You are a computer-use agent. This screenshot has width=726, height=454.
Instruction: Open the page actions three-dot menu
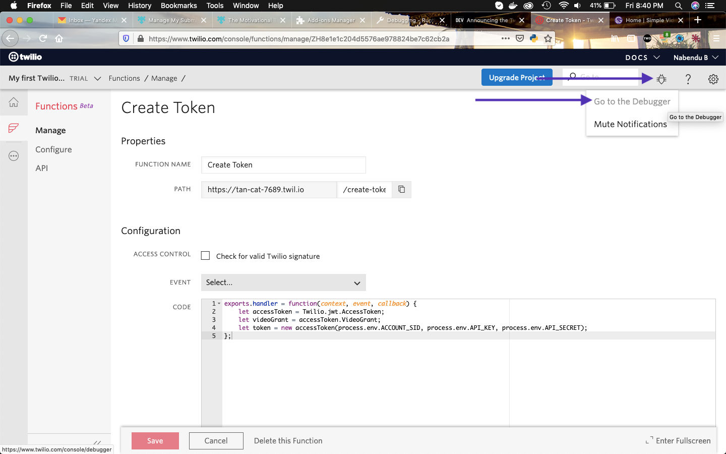(505, 38)
